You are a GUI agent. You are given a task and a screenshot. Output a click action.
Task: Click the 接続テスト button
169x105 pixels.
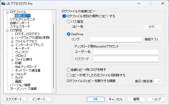coord(152,39)
